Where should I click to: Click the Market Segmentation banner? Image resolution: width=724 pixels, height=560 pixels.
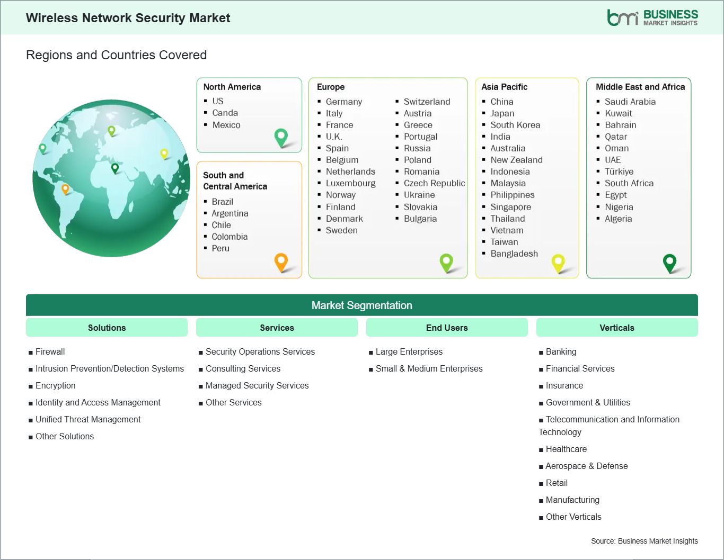(x=362, y=305)
